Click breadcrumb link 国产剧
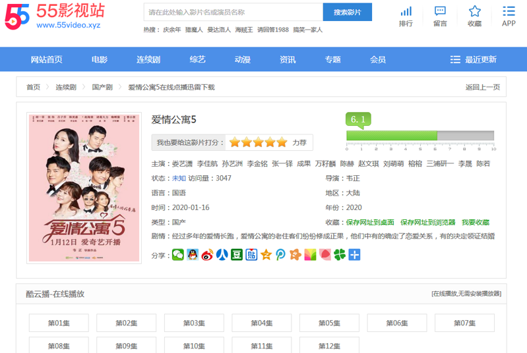Image resolution: width=527 pixels, height=353 pixels. [102, 87]
